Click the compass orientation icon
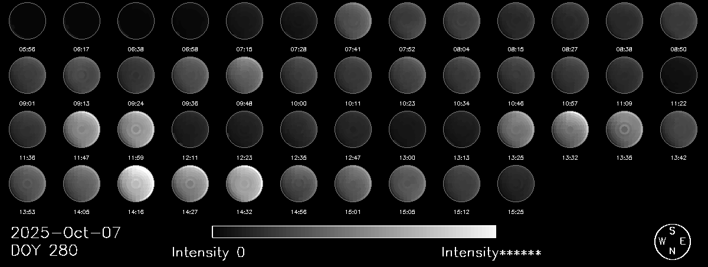The width and height of the screenshot is (708, 267). click(672, 241)
